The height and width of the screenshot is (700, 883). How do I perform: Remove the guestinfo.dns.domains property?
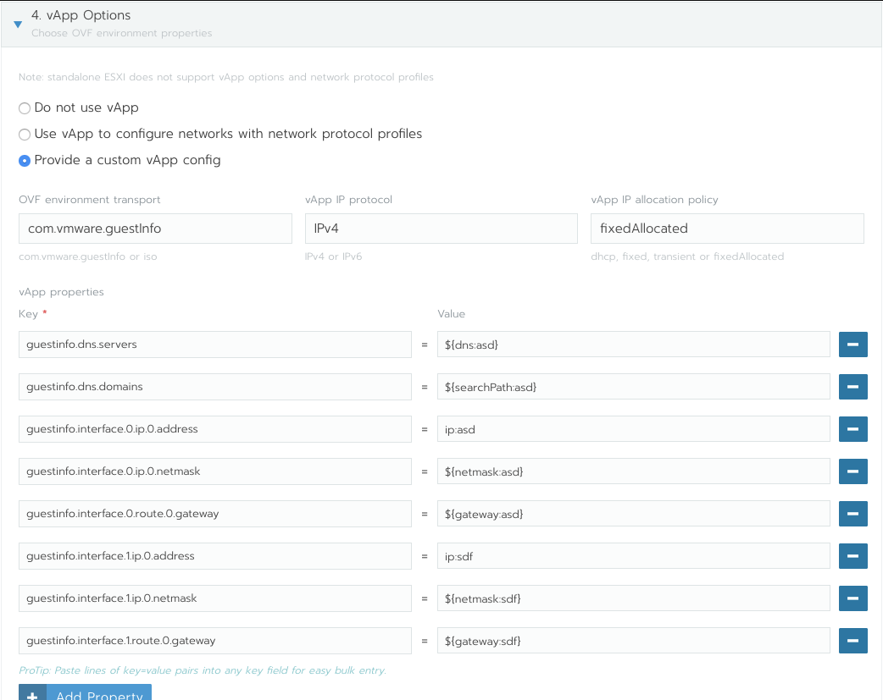pos(852,387)
